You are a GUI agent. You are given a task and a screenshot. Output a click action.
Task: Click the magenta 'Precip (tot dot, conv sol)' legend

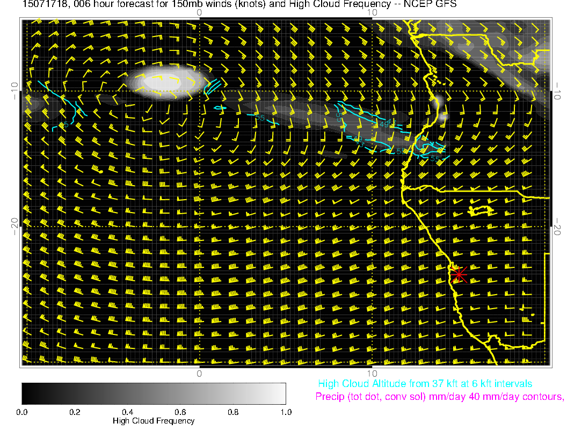click(439, 397)
